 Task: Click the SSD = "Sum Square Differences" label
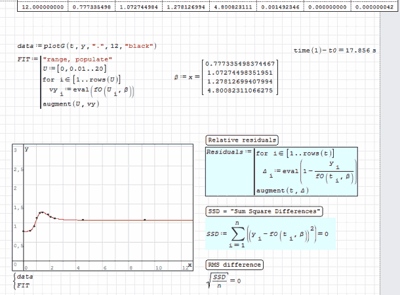coord(264,211)
